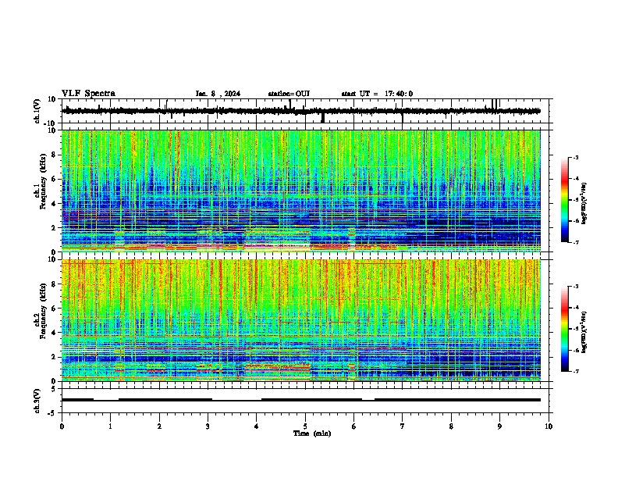Click the time axis tick label "3"

click(x=208, y=426)
